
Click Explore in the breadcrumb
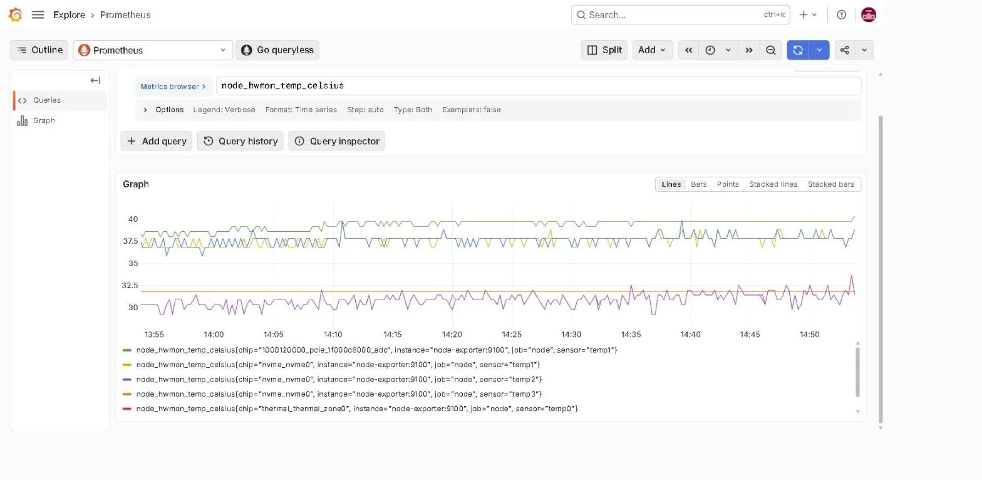[69, 14]
